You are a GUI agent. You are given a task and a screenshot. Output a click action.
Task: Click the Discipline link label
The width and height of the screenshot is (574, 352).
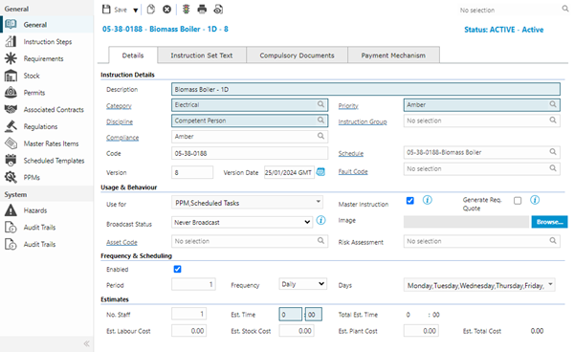pos(120,121)
